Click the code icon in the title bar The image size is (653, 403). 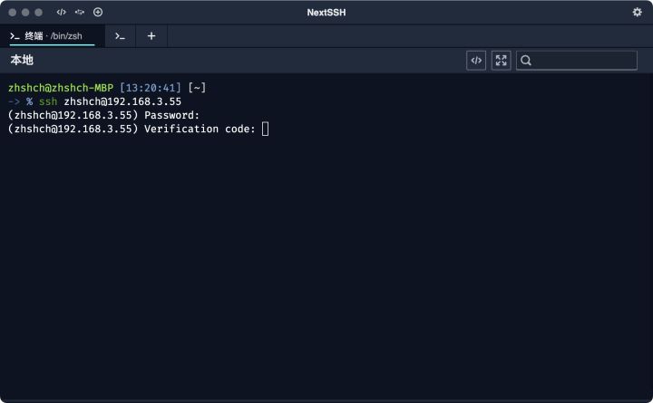(62, 12)
